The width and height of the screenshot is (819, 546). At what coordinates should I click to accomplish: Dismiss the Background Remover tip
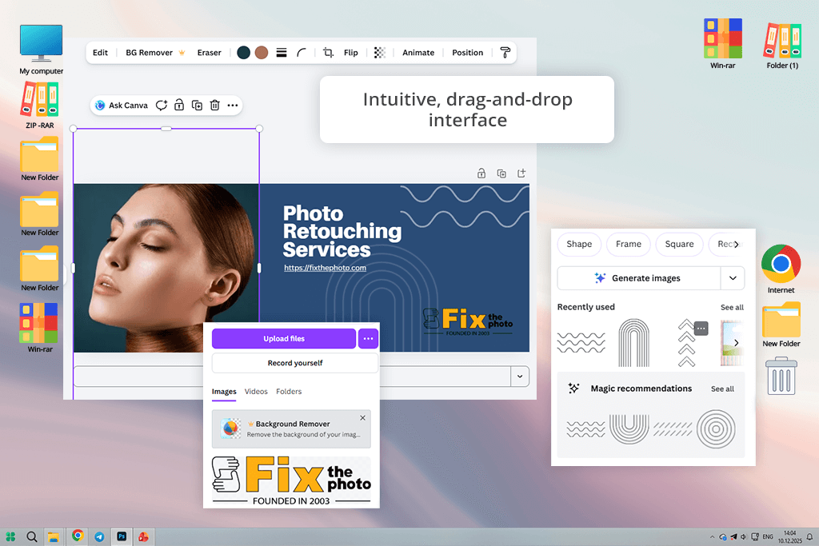362,418
